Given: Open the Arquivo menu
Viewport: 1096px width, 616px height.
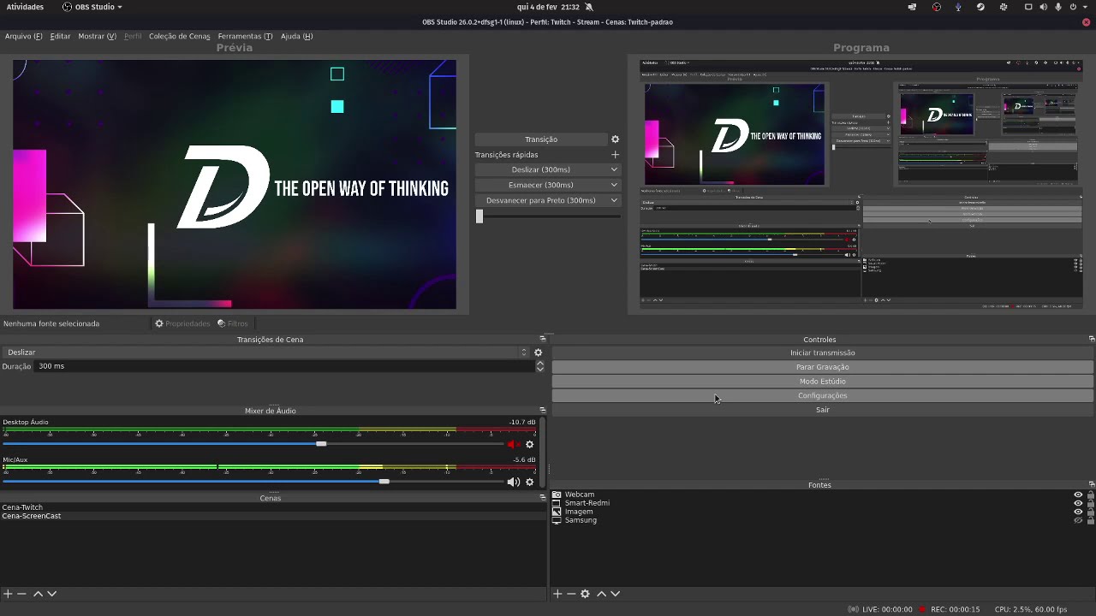Looking at the screenshot, I should (x=23, y=36).
